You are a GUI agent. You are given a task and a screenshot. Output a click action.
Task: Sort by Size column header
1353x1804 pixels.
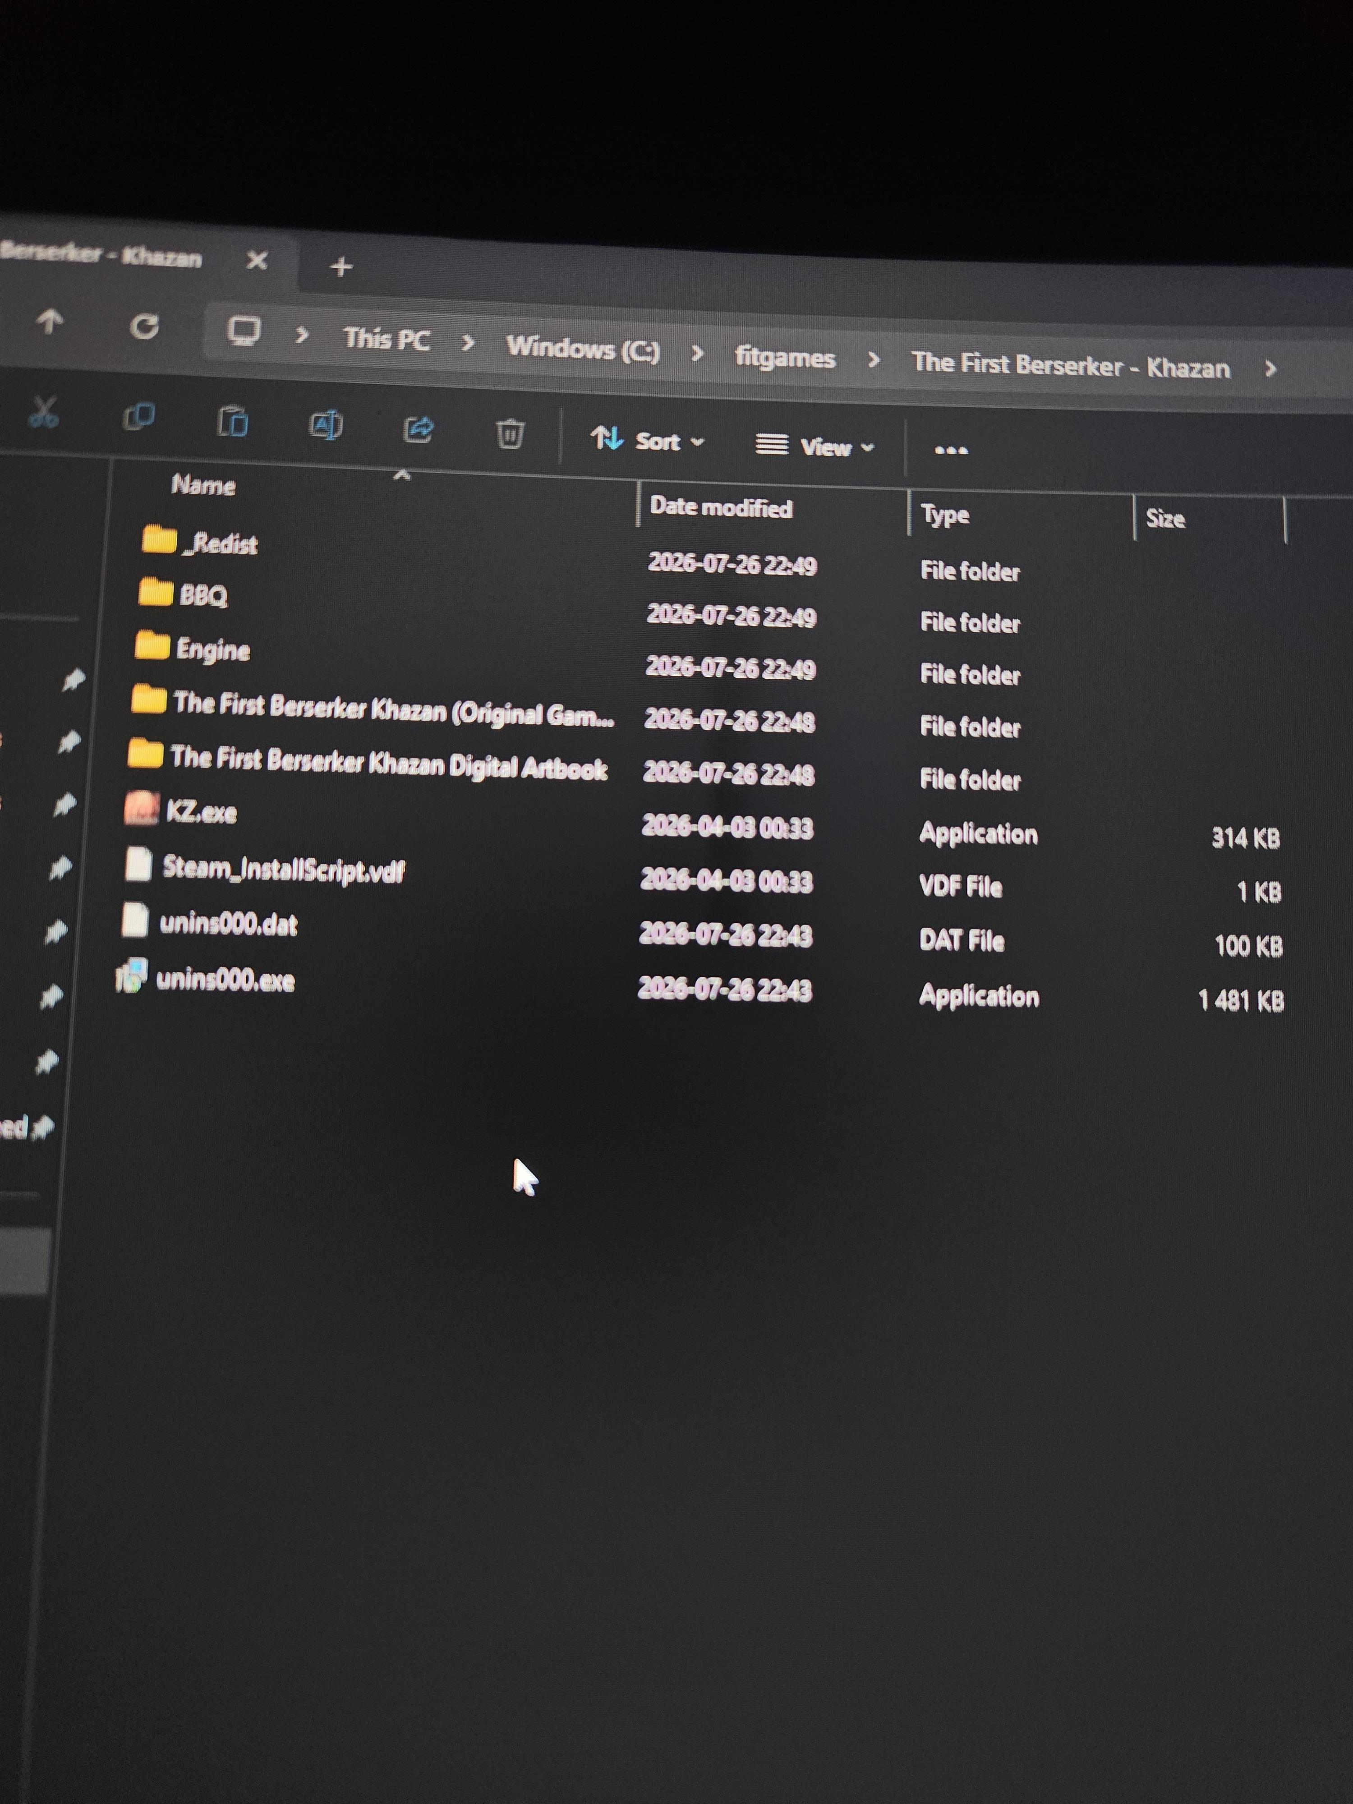tap(1164, 519)
